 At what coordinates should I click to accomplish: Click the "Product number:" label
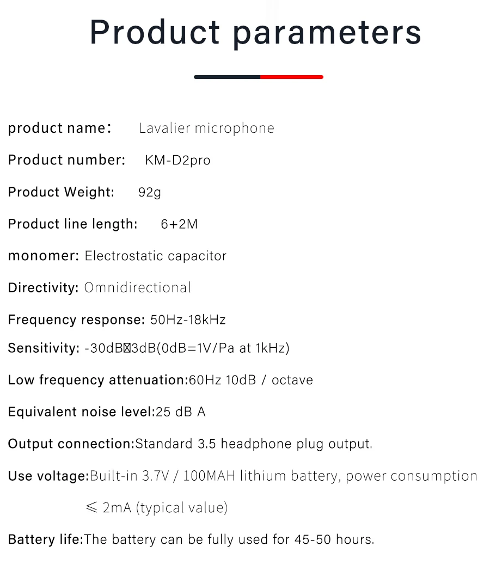(x=66, y=160)
